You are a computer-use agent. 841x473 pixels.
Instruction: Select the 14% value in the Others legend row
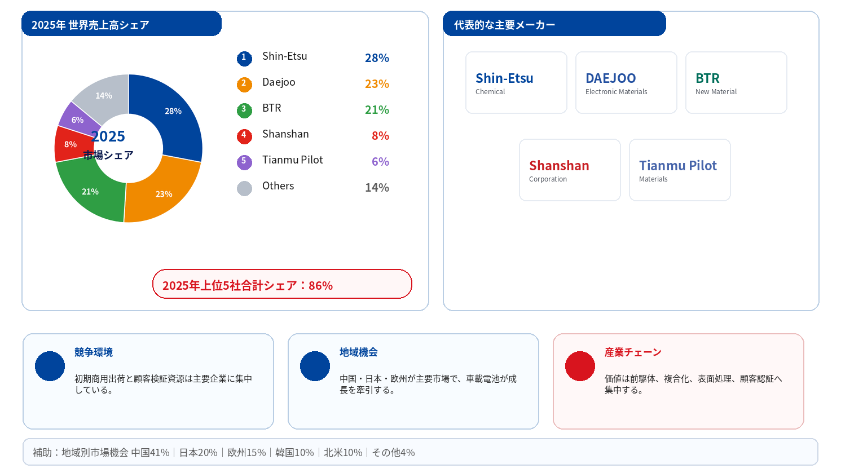[x=377, y=188]
